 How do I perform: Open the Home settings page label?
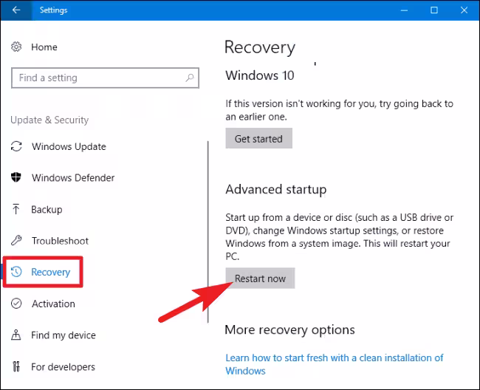[44, 47]
